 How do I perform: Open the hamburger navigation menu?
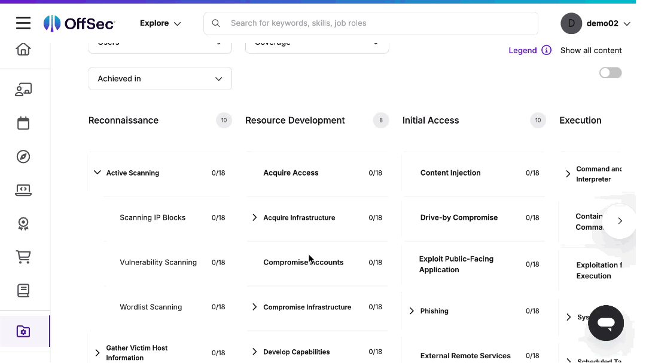23,23
